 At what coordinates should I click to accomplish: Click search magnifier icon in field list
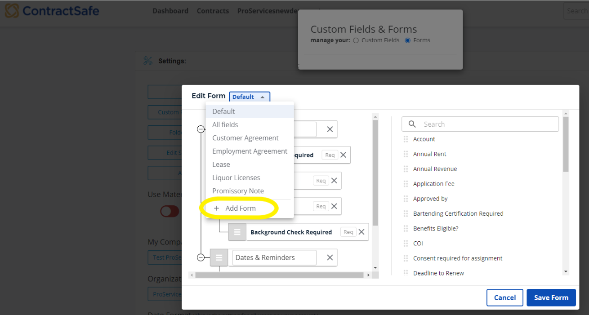412,124
